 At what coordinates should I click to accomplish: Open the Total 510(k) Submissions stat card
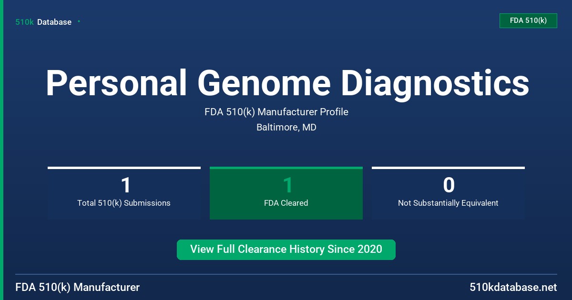(x=124, y=193)
